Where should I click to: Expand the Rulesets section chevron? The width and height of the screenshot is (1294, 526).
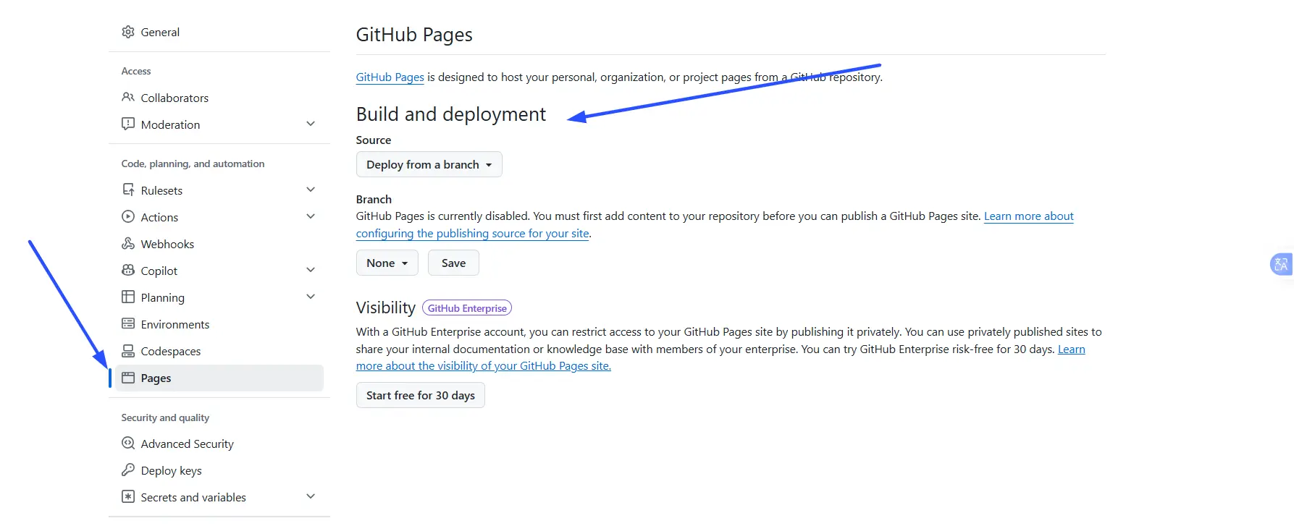click(311, 190)
